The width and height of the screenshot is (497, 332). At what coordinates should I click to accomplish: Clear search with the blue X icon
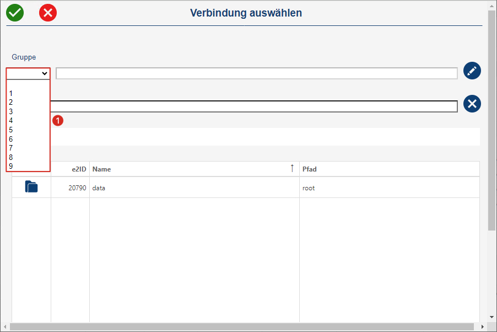tap(472, 104)
